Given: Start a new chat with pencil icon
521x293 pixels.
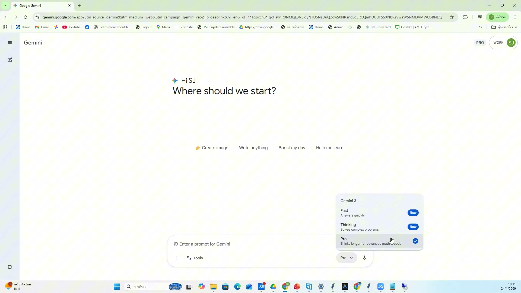Looking at the screenshot, I should (x=10, y=60).
